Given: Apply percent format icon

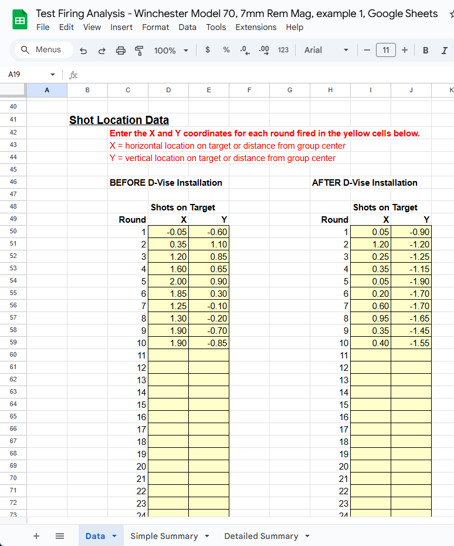Looking at the screenshot, I should (226, 50).
